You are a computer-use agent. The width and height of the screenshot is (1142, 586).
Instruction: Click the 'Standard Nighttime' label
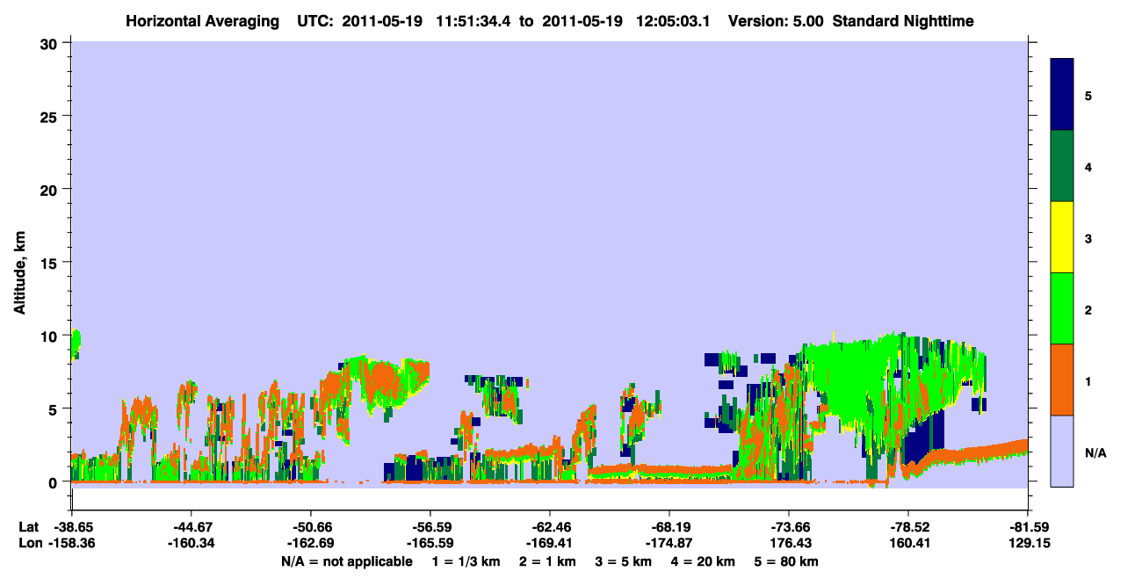pyautogui.click(x=903, y=20)
